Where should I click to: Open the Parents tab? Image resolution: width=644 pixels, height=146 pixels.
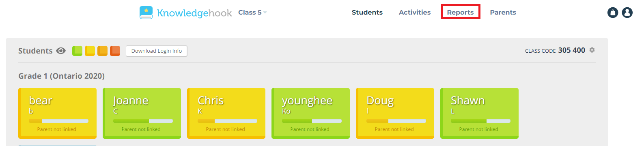(x=503, y=12)
